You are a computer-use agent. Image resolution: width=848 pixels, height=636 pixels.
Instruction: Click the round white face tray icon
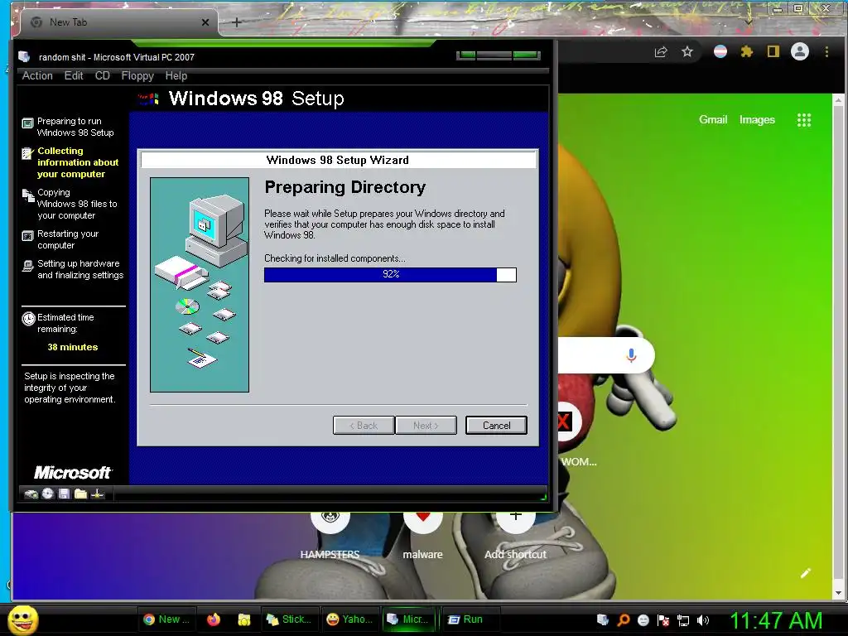point(643,620)
